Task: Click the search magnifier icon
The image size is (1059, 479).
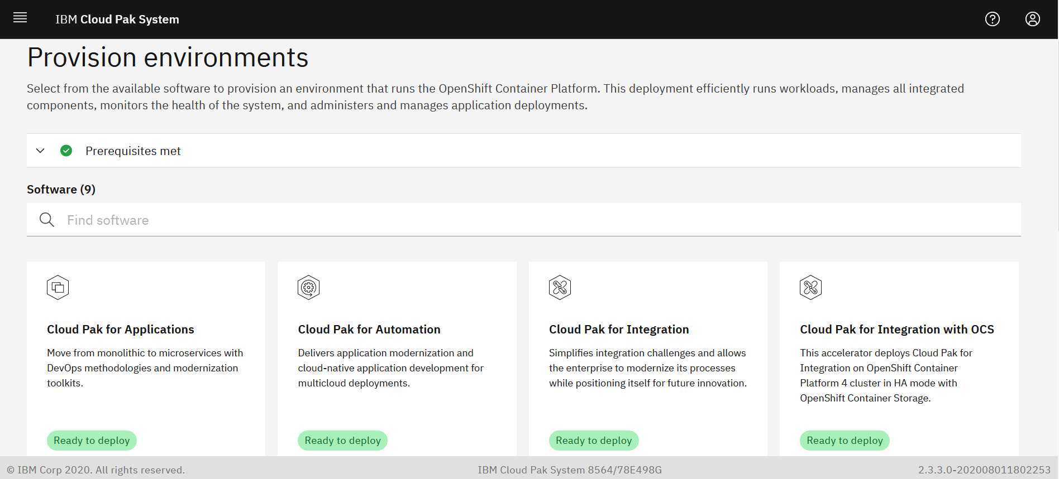Action: click(47, 220)
